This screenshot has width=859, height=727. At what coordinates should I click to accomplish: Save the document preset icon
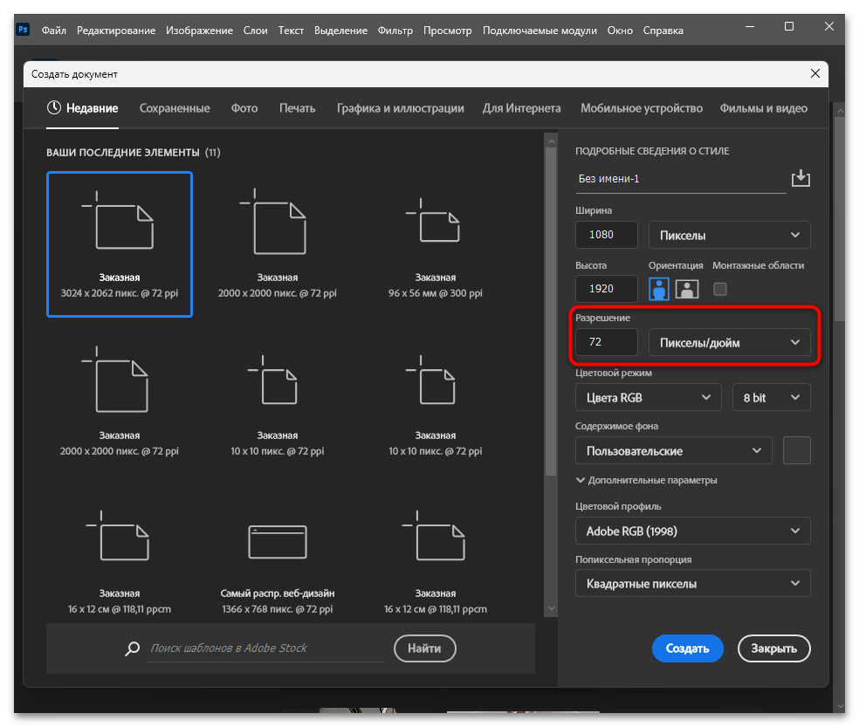click(x=801, y=178)
